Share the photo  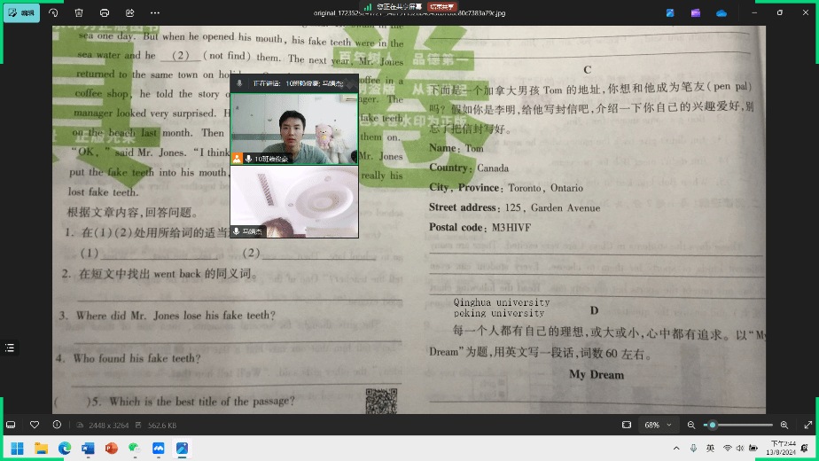pyautogui.click(x=130, y=13)
